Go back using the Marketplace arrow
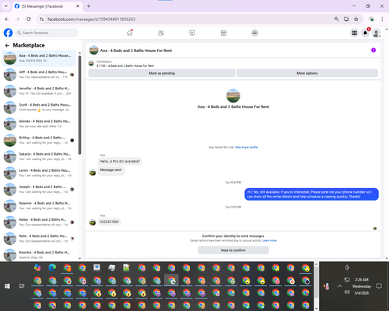Screen dimensions: 389x311 [x=7, y=46]
